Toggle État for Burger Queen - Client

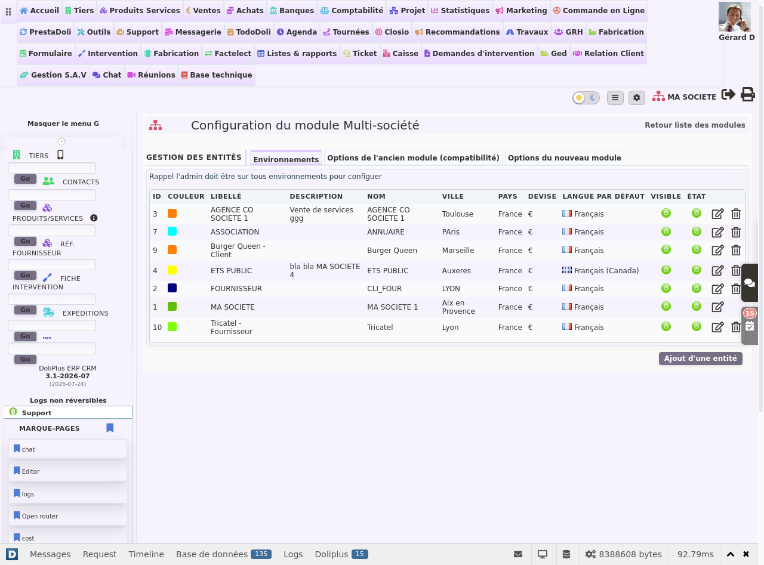click(697, 249)
